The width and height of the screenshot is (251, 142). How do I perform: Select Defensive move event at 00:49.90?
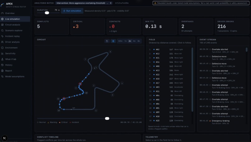coord(222,58)
